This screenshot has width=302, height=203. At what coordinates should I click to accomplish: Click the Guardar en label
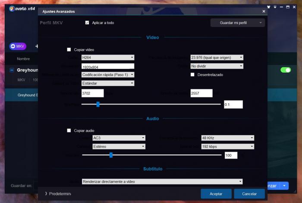coord(21,186)
